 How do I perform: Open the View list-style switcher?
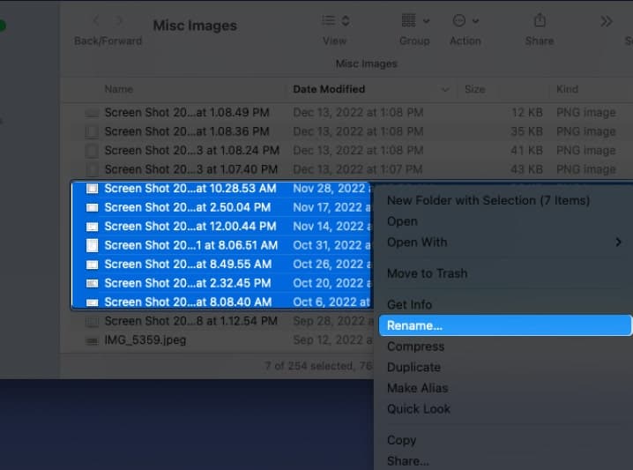(x=336, y=20)
